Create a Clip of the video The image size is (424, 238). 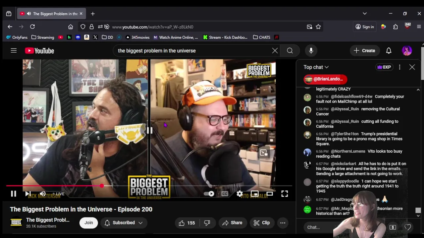tap(262, 223)
